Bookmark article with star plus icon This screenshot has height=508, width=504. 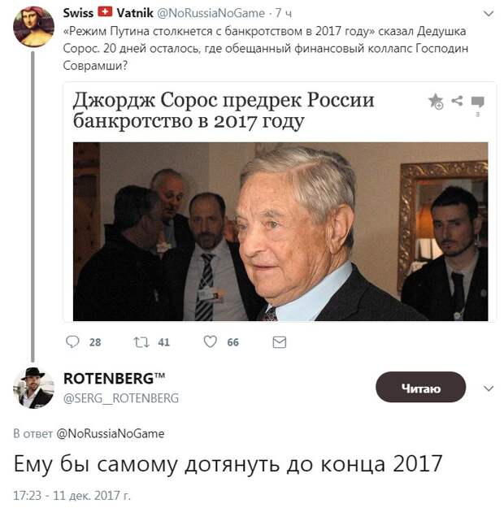click(436, 102)
